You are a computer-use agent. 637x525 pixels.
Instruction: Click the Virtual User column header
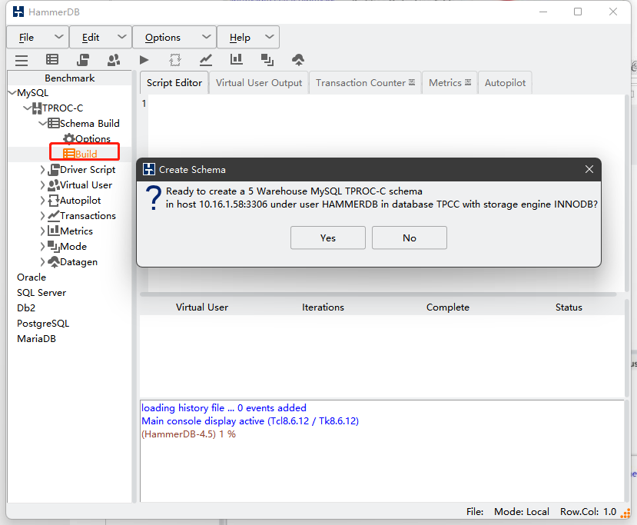click(202, 307)
